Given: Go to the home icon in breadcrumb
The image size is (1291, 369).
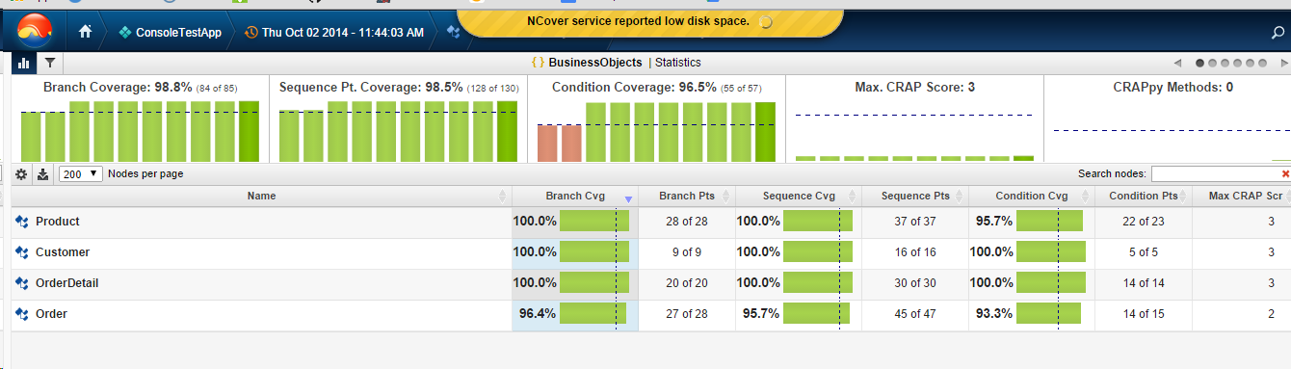Looking at the screenshot, I should point(86,32).
